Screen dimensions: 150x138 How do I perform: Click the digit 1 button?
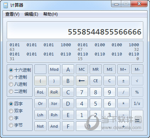[x=82, y=115]
